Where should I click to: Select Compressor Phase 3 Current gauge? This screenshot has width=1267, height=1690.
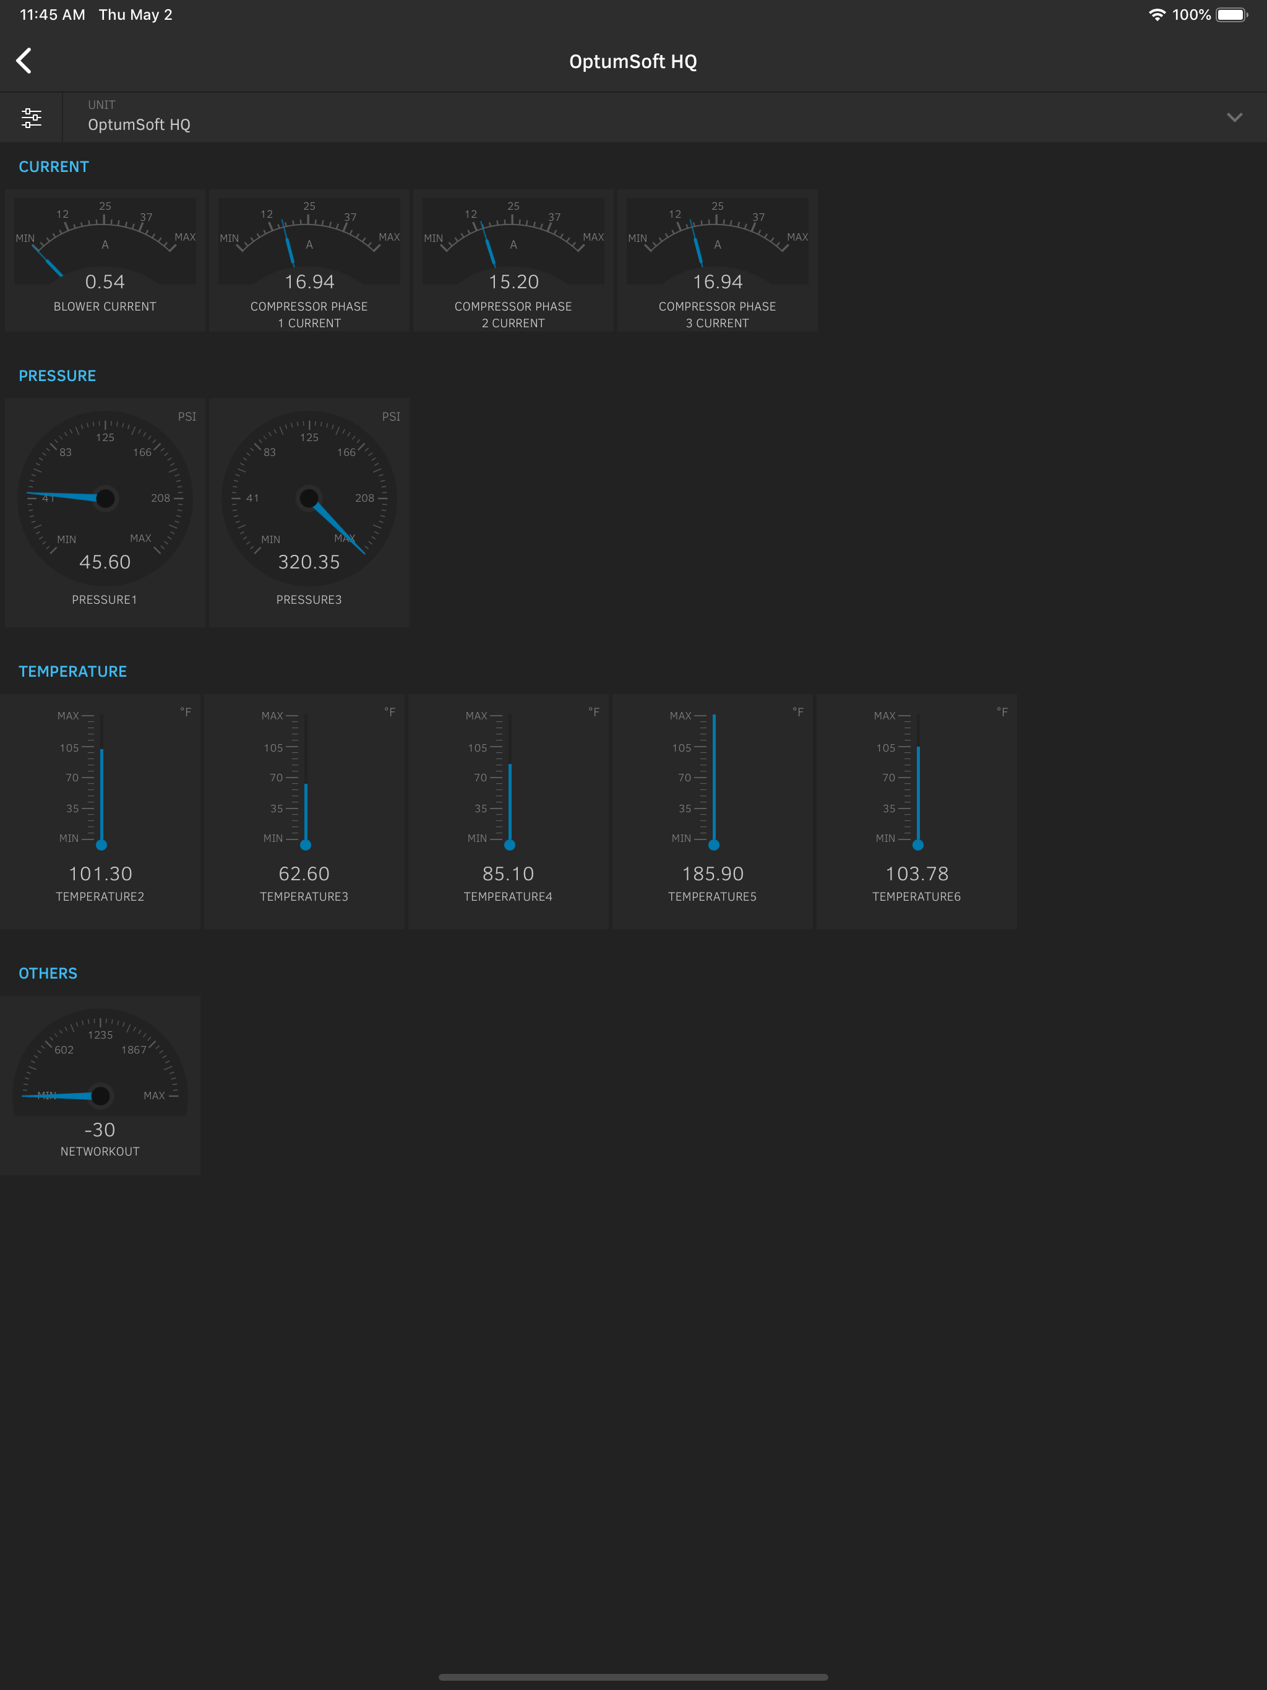click(717, 260)
